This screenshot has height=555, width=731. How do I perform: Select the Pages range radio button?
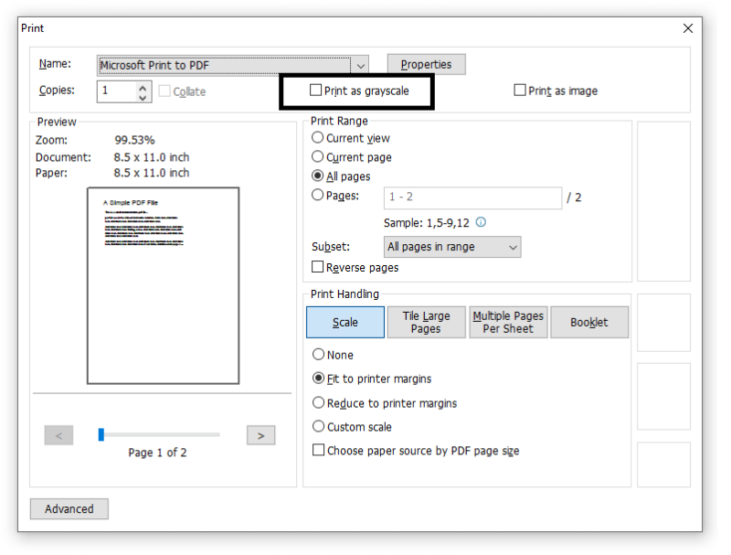point(317,195)
